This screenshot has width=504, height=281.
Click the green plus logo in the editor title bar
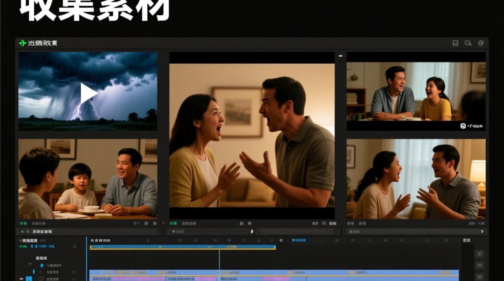tap(22, 43)
